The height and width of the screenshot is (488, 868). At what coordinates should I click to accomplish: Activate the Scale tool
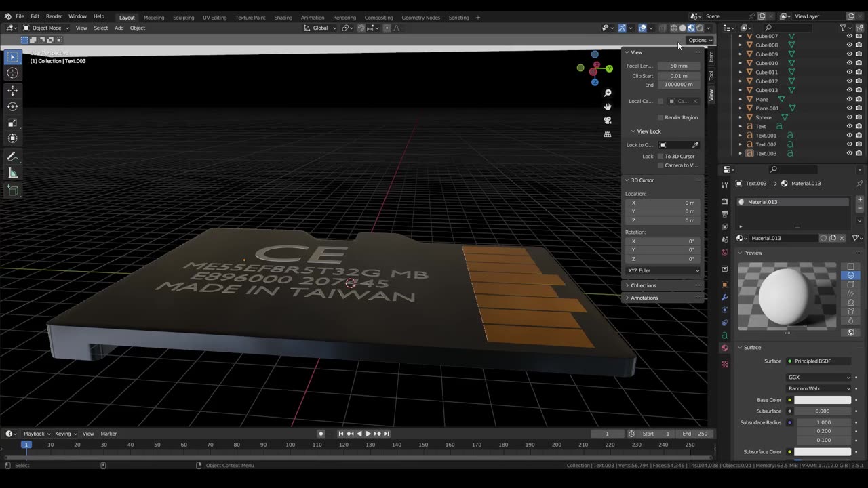pos(13,123)
